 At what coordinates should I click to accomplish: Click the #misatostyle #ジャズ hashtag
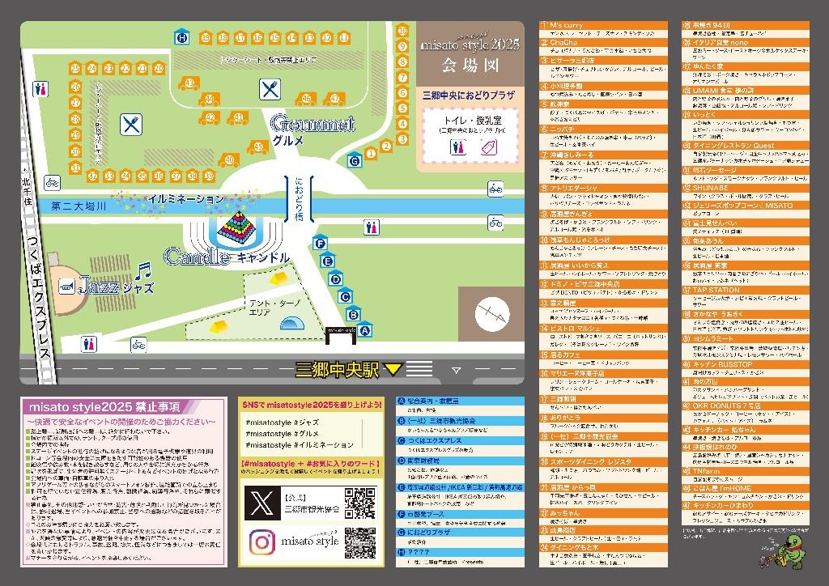tap(277, 423)
